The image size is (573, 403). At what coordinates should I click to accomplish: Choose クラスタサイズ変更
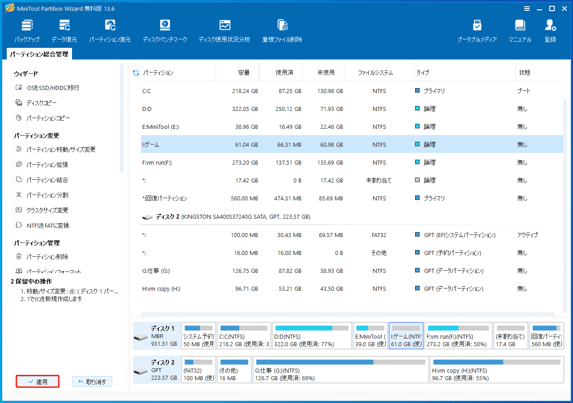[x=42, y=210]
